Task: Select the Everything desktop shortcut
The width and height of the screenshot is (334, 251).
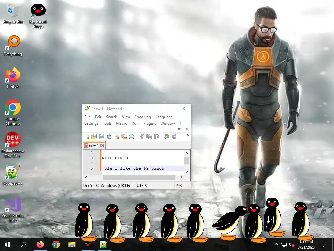Action: (x=13, y=46)
